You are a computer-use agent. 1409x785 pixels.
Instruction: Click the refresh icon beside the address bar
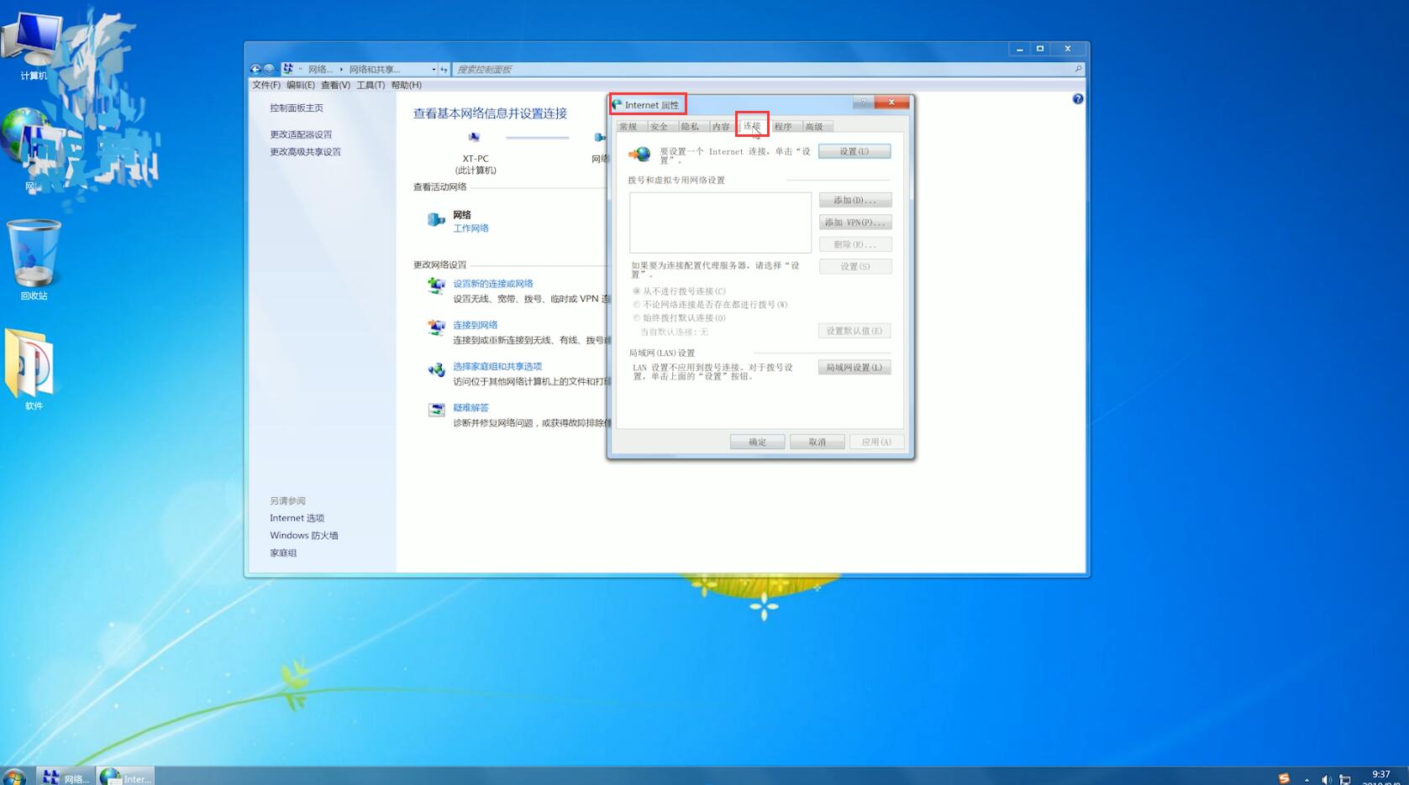coord(444,69)
